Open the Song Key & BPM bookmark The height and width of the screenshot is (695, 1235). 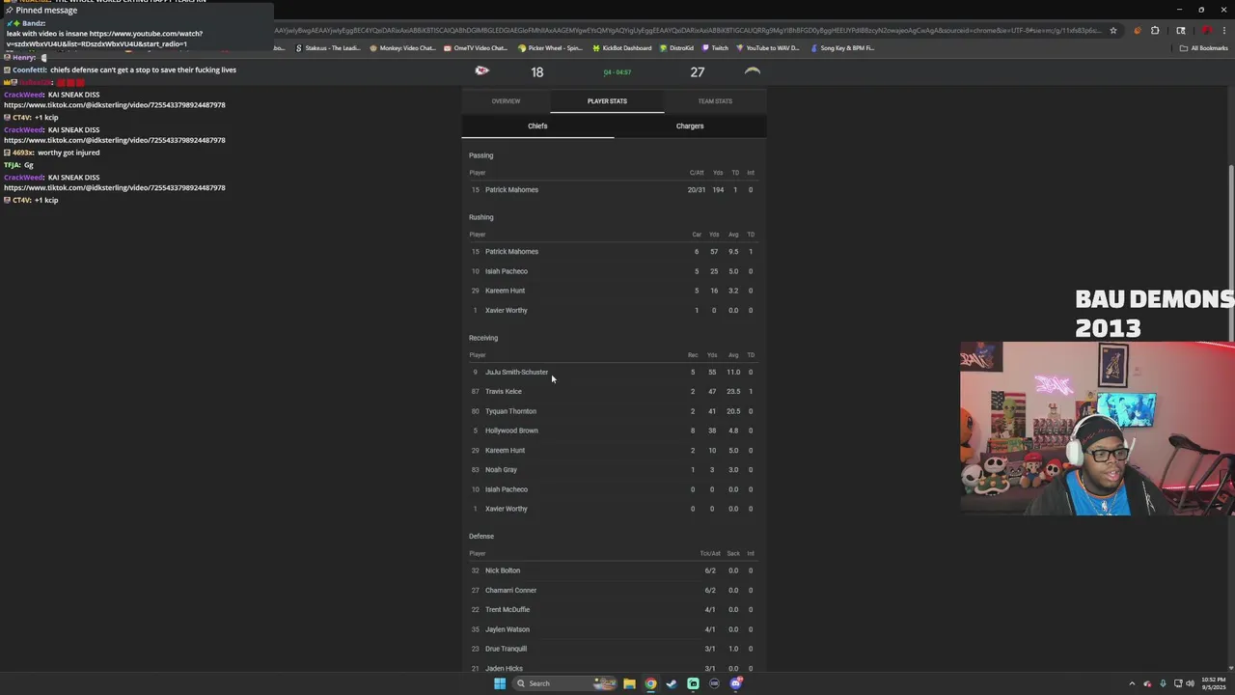point(843,47)
